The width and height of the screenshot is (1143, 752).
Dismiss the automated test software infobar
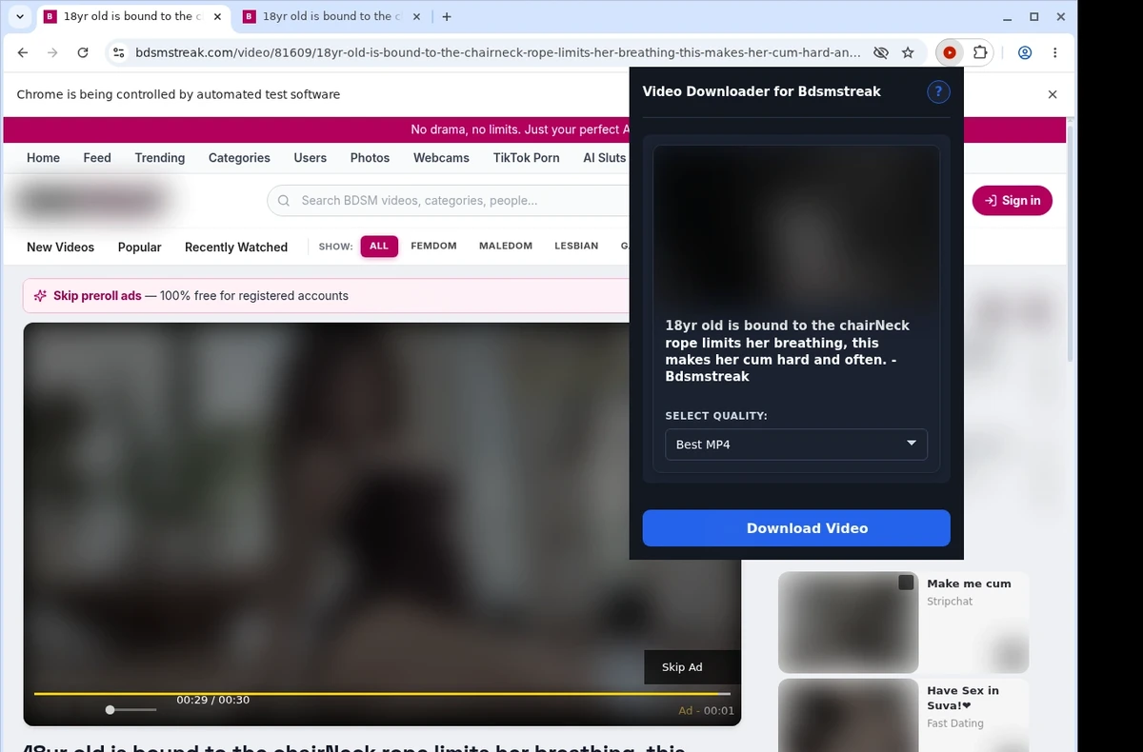1053,94
